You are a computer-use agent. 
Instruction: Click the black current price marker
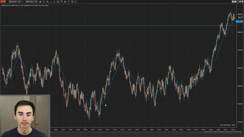point(240,18)
